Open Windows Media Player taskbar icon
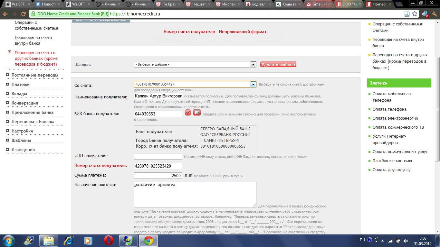 point(89,240)
